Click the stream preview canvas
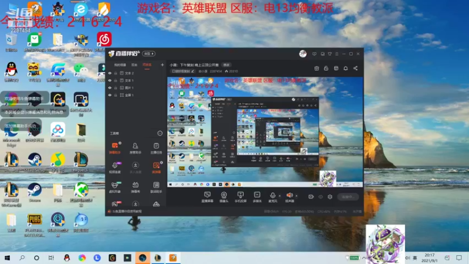Screen dimensions: 469x264 coord(265,132)
